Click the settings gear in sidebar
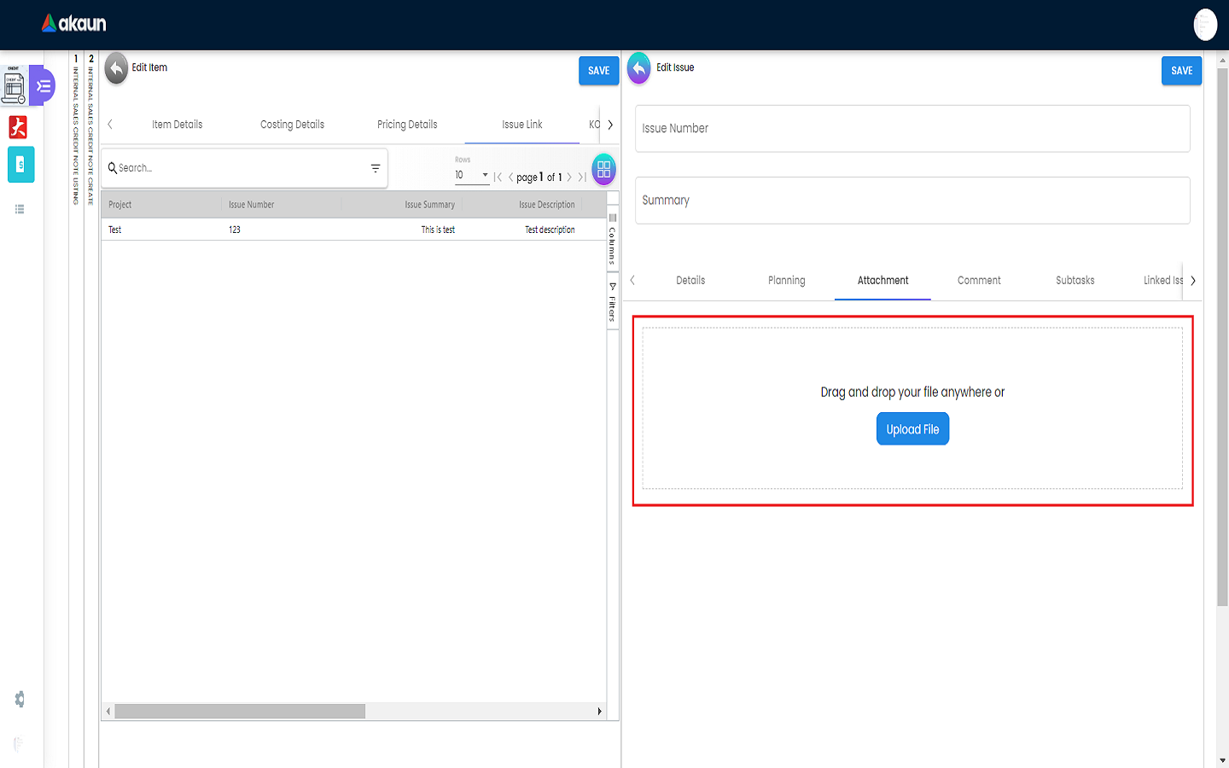The height and width of the screenshot is (768, 1229). click(x=20, y=700)
